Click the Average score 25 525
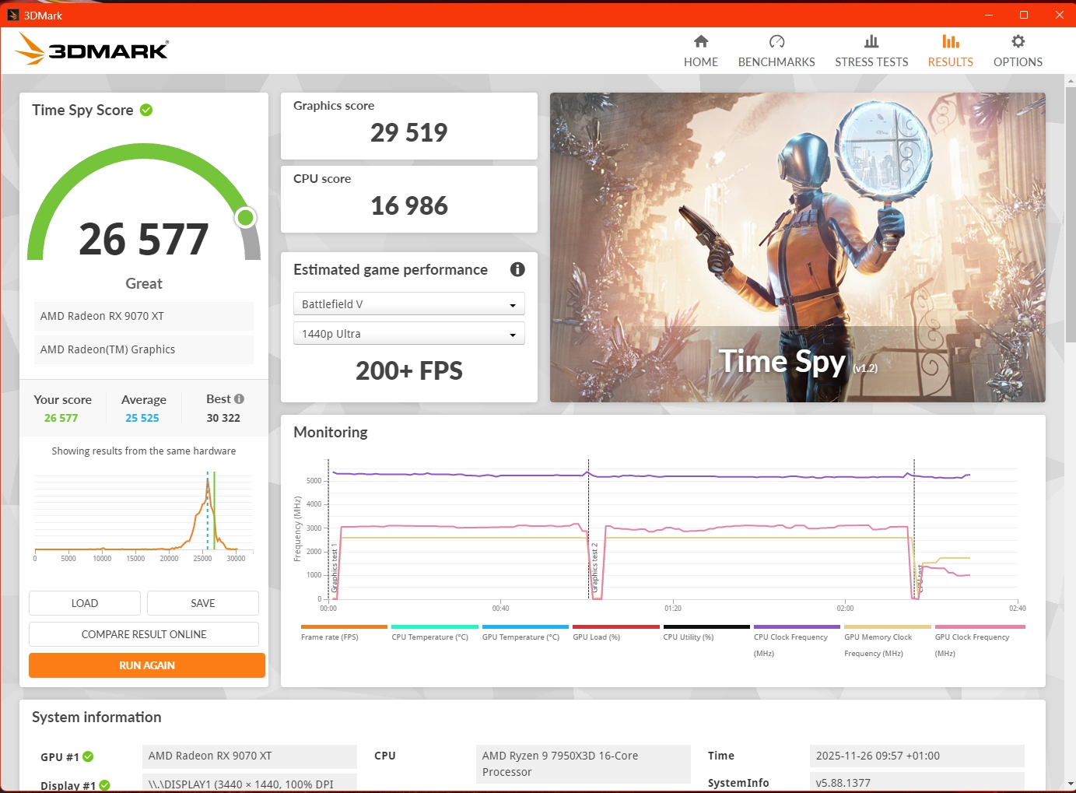Viewport: 1076px width, 793px height. [x=142, y=418]
